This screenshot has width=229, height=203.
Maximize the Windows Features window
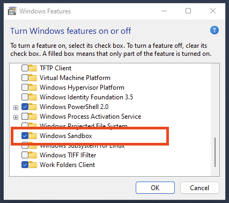pos(188,11)
